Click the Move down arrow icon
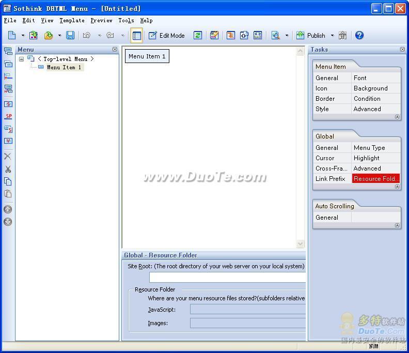This screenshot has width=409, height=353. (8, 222)
